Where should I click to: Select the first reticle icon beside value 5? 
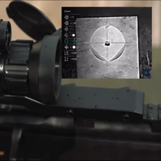(67, 17)
